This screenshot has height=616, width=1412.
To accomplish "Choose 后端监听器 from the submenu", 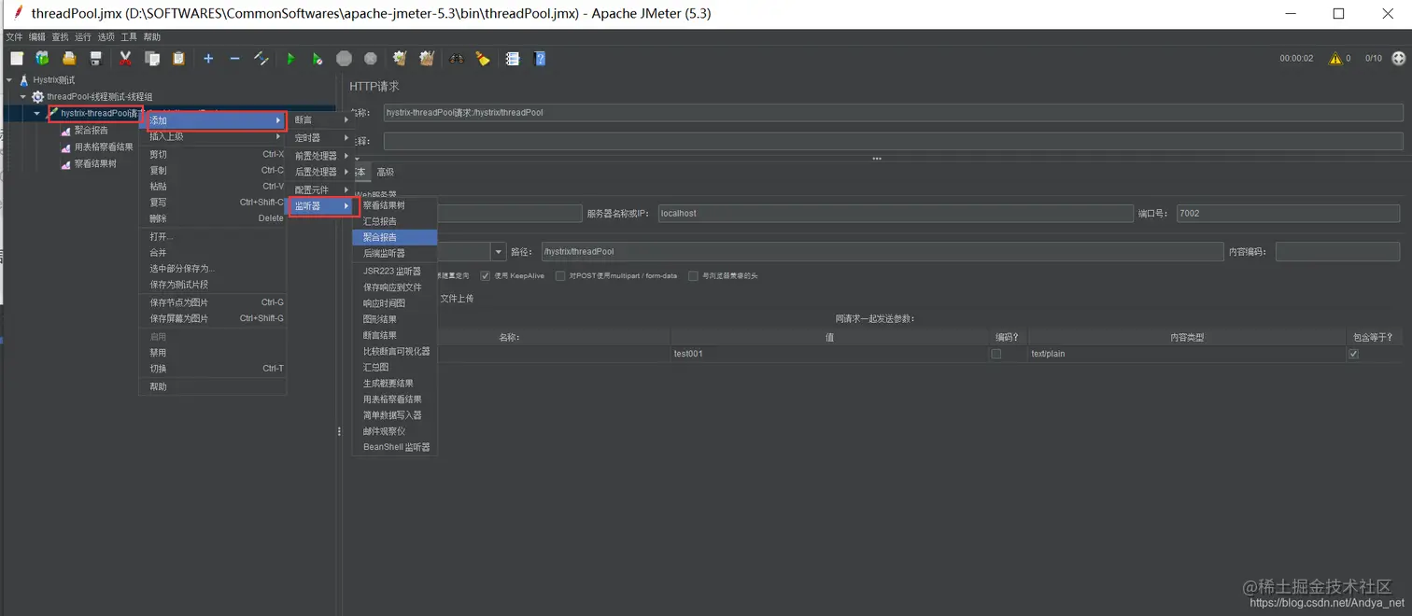I will 395,254.
